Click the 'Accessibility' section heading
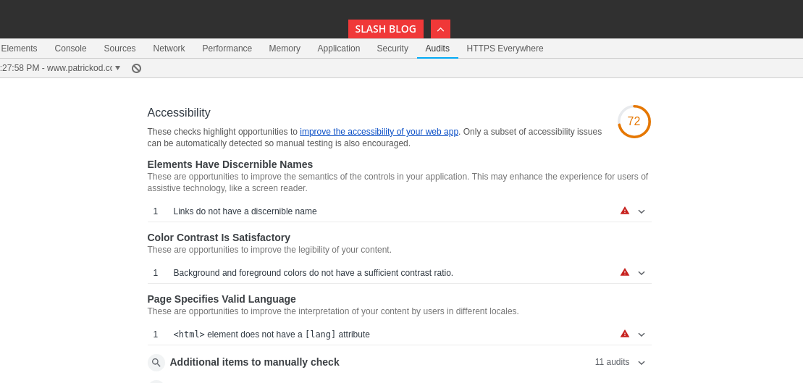 coord(179,113)
